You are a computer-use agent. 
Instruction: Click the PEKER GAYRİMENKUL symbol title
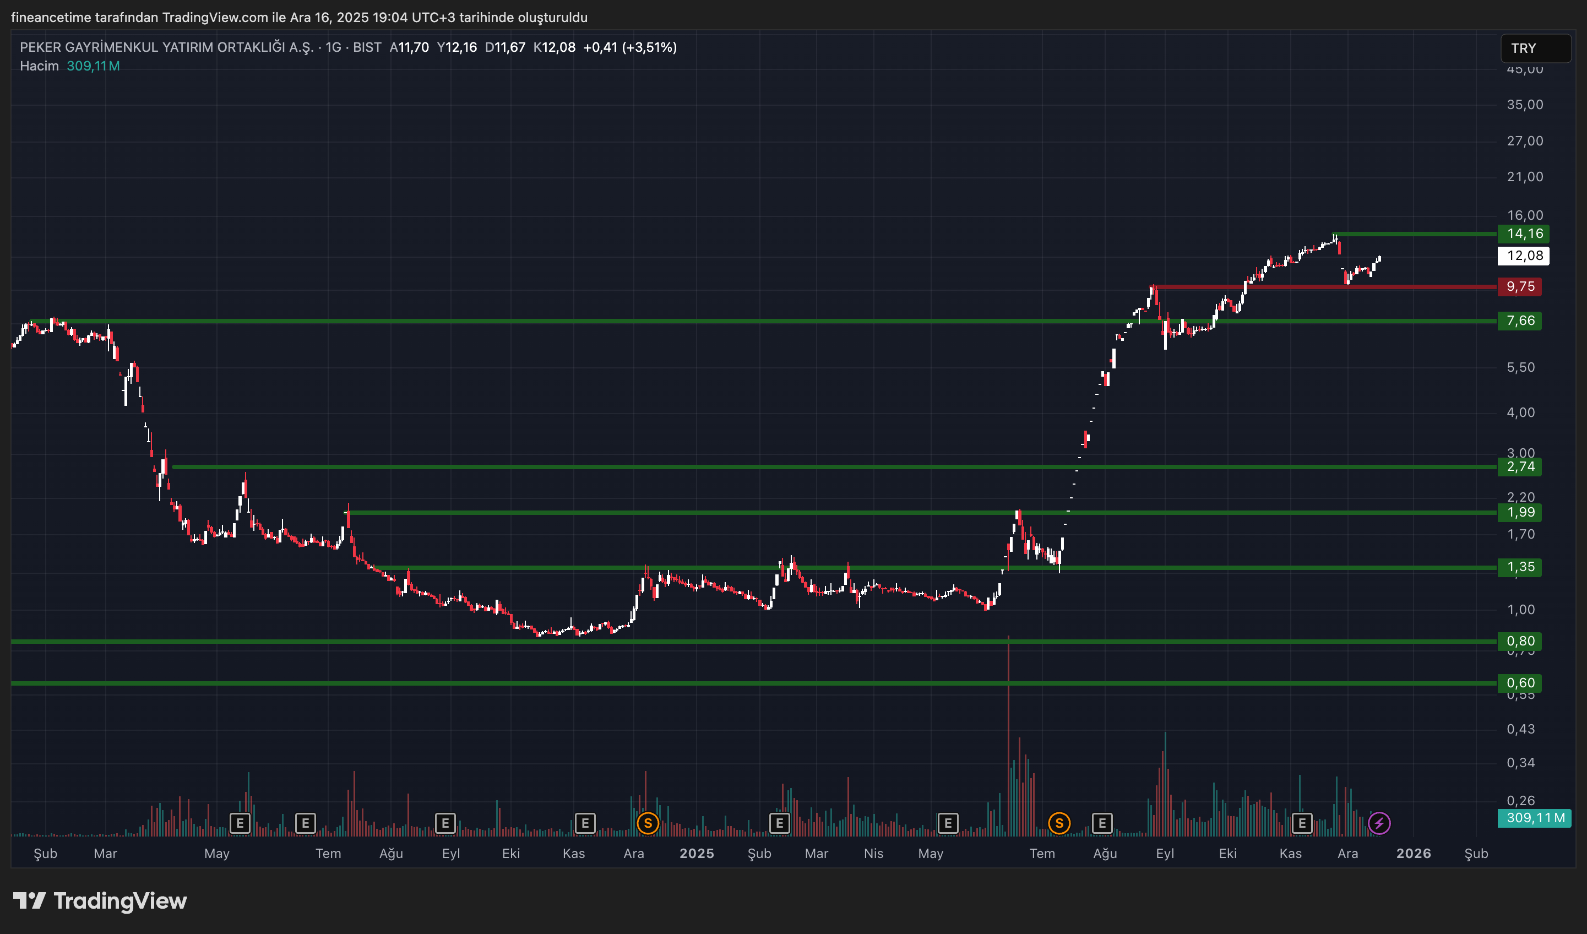(x=166, y=47)
